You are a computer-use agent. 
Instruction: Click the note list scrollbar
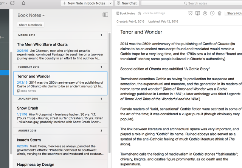109,93
